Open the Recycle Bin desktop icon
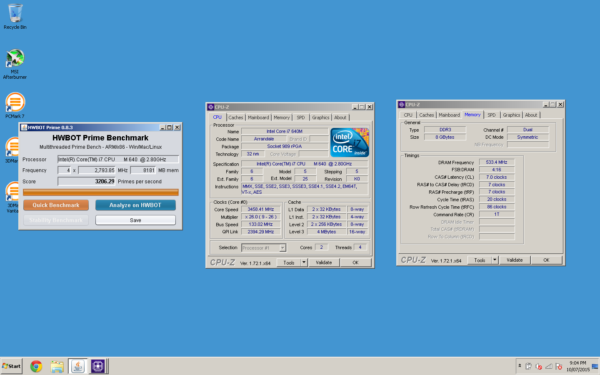The image size is (600, 375). pos(15,17)
